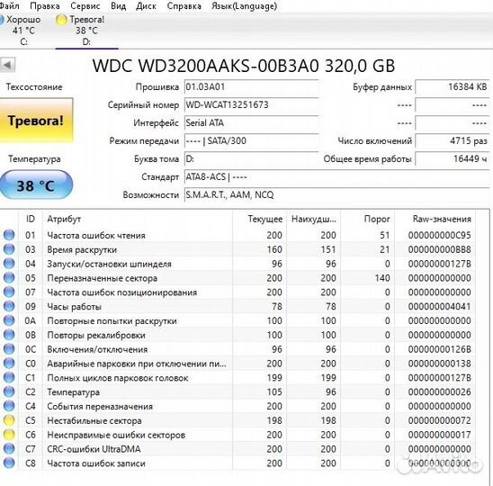Click status icon for Частота ошибок чтения
Screen dimensions: 493x486
tap(9, 235)
